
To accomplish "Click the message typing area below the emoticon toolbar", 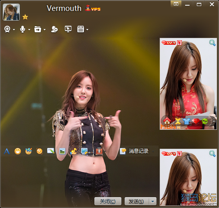I will click(x=79, y=176).
